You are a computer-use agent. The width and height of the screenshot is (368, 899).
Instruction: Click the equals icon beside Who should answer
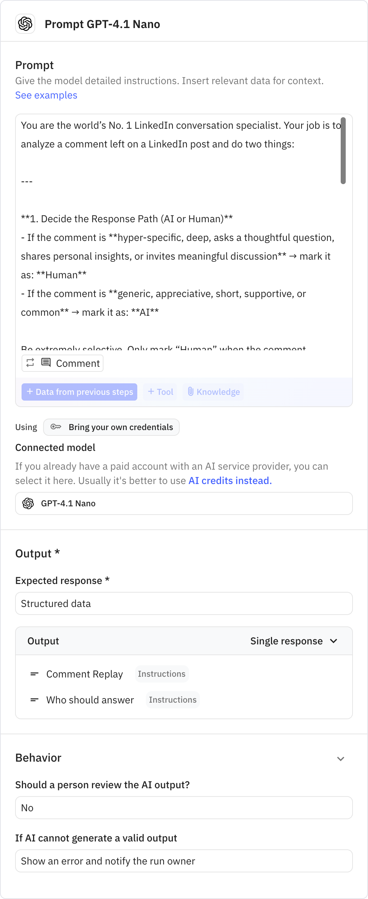pos(34,700)
